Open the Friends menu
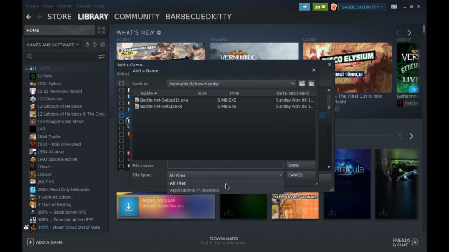This screenshot has width=449, height=252. [65, 6]
